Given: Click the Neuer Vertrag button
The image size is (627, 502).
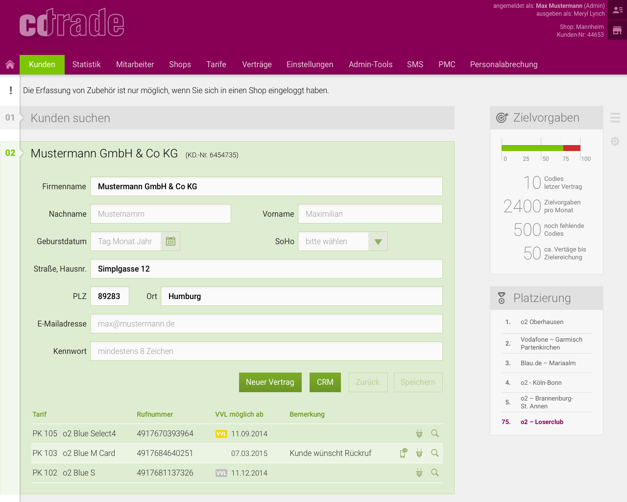Looking at the screenshot, I should [x=270, y=382].
